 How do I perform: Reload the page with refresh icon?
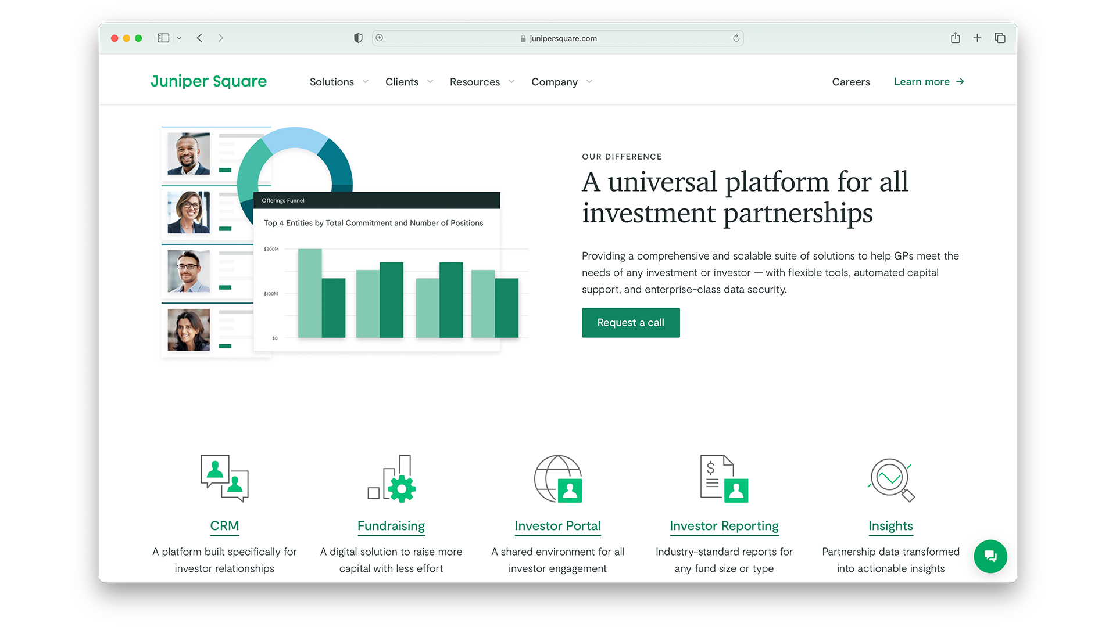click(x=736, y=38)
